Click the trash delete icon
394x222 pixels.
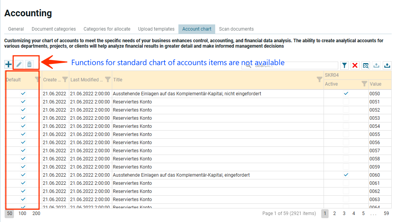29,64
